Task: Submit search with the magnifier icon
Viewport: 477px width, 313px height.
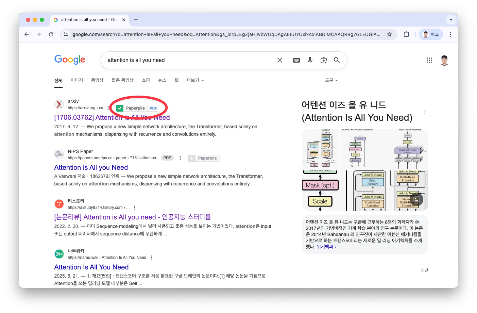Action: 337,60
